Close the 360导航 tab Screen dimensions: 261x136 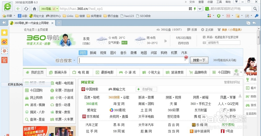[52, 23]
